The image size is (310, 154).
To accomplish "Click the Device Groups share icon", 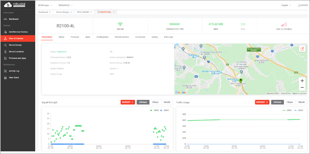I will pos(6,45).
